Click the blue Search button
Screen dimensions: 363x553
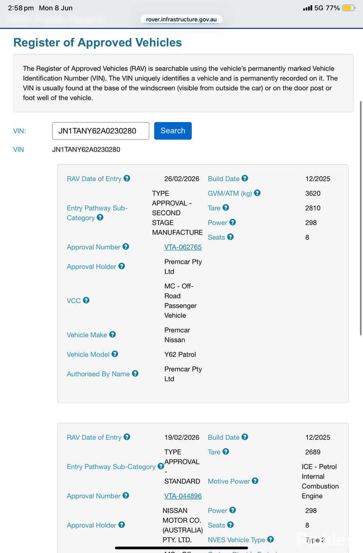click(x=173, y=131)
